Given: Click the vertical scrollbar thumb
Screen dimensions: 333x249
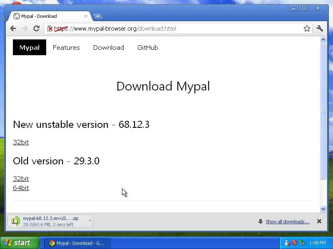Looking at the screenshot, I should (323, 111).
